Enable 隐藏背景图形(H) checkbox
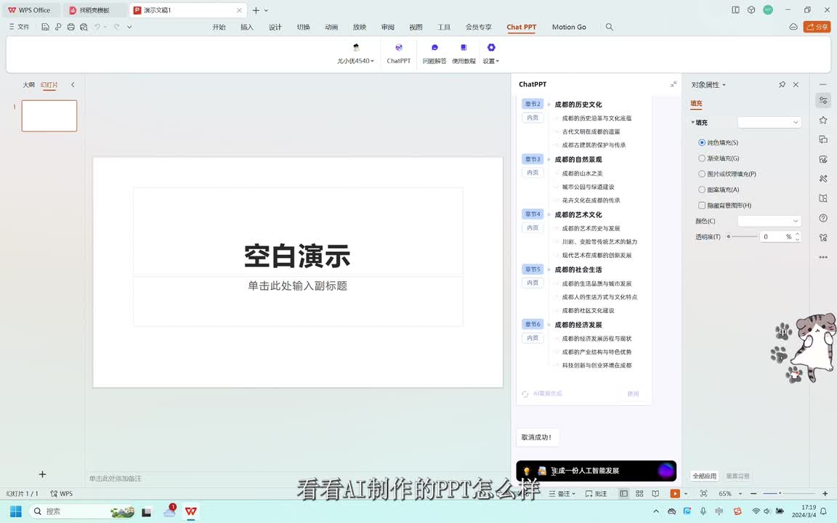 click(x=702, y=206)
